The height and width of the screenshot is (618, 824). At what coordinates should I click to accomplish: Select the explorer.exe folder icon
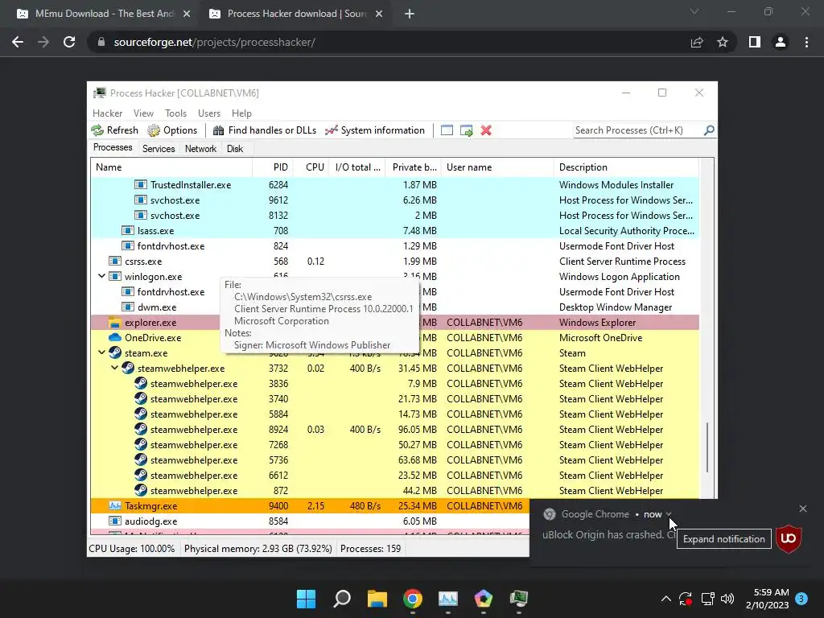point(114,322)
